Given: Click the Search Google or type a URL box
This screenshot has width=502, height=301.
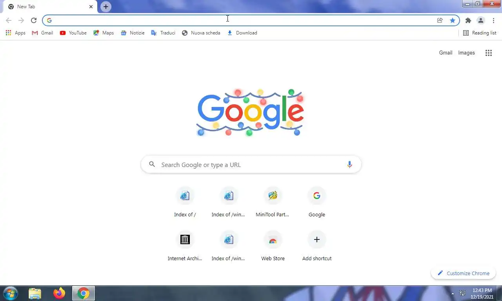Looking at the screenshot, I should coord(251,165).
